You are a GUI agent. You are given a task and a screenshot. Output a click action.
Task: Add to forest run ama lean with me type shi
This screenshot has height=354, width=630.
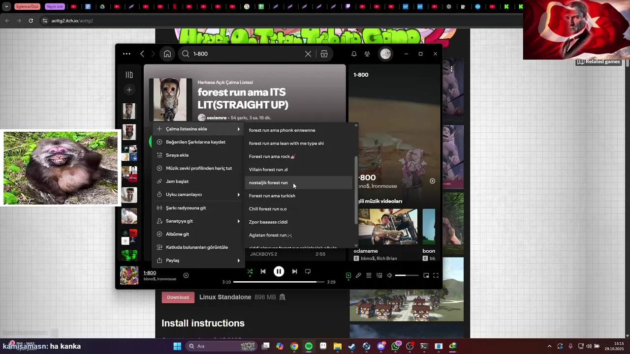coord(299,144)
